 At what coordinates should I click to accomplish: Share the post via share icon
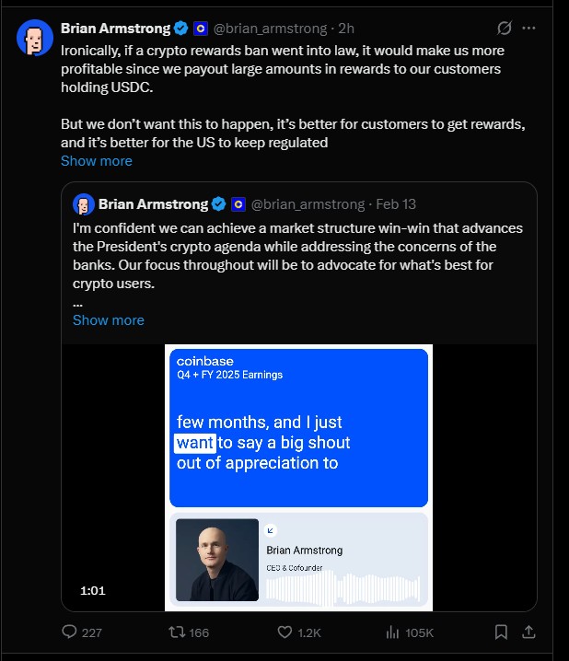(x=529, y=632)
